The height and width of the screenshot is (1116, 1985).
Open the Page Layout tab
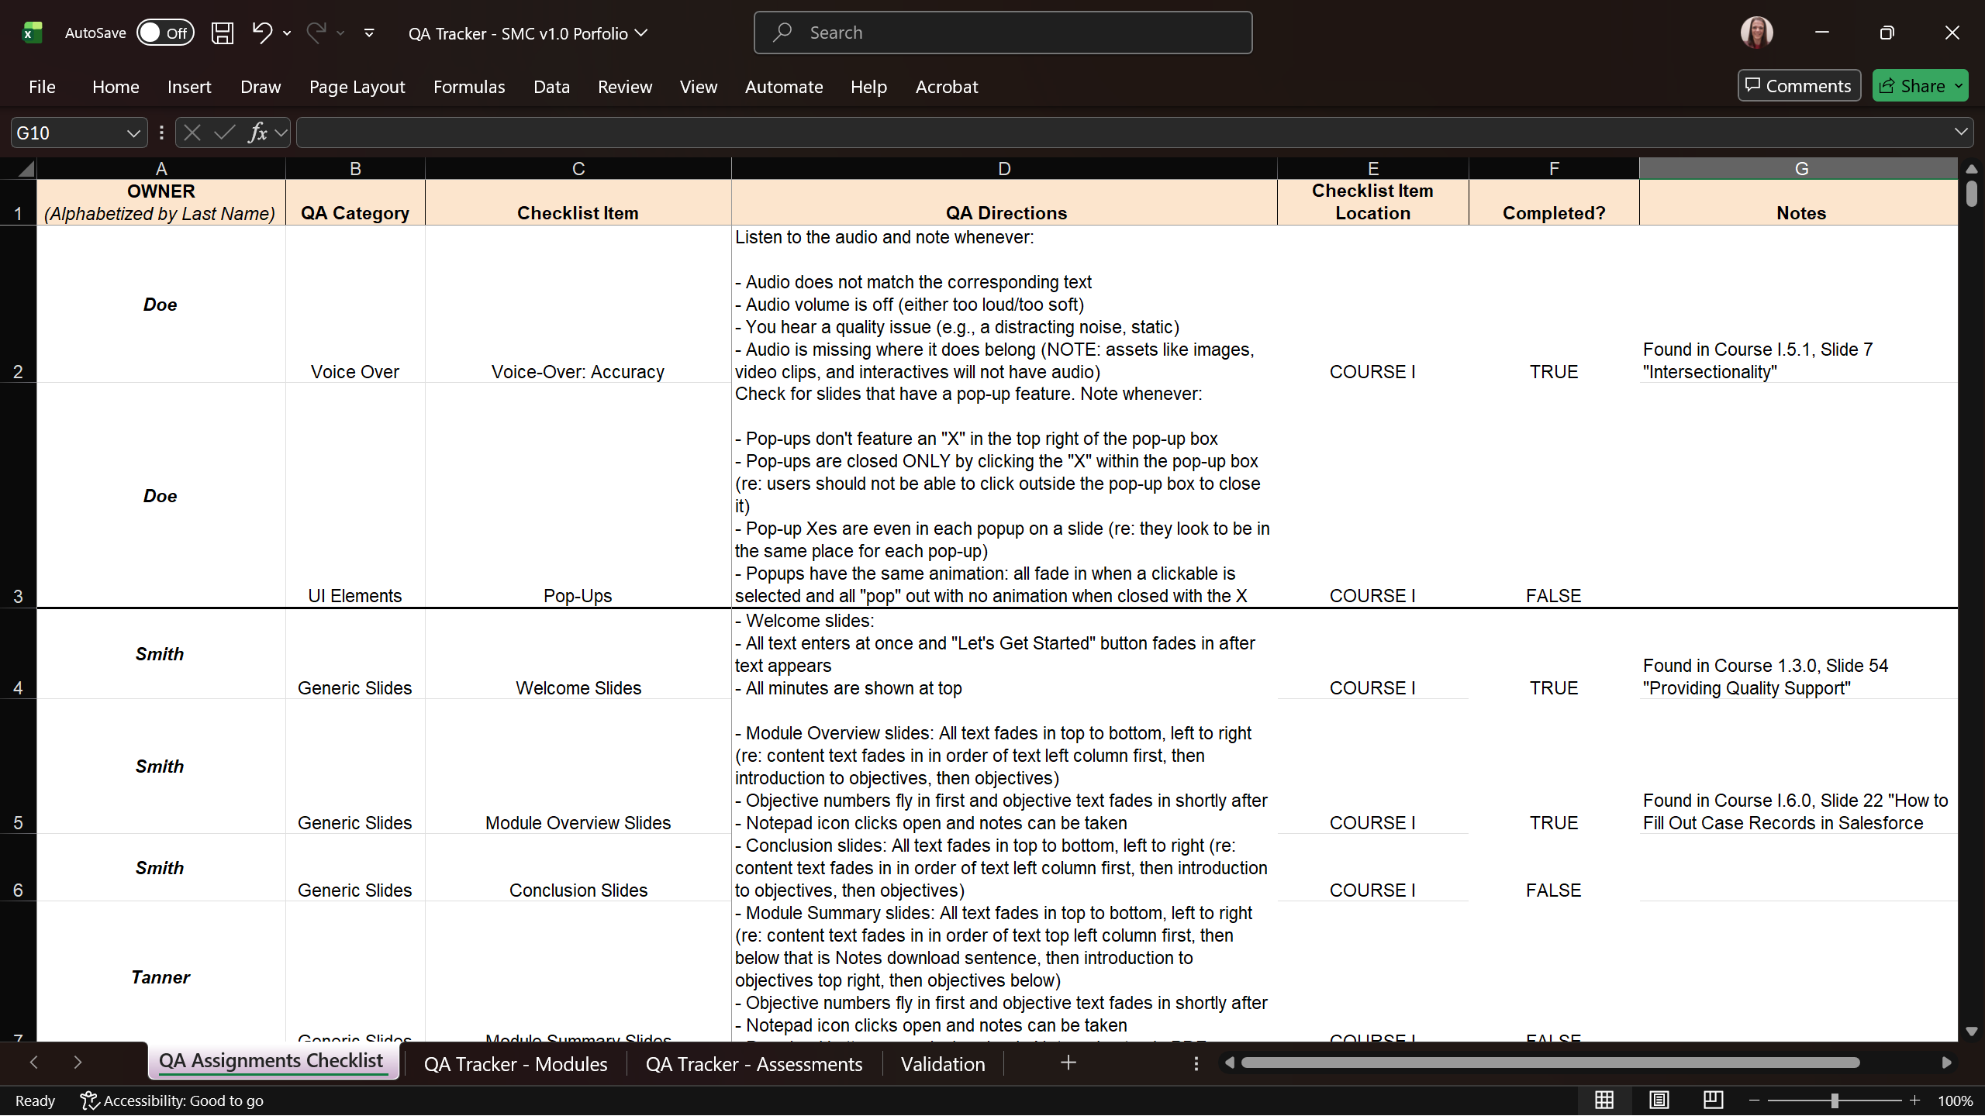357,87
